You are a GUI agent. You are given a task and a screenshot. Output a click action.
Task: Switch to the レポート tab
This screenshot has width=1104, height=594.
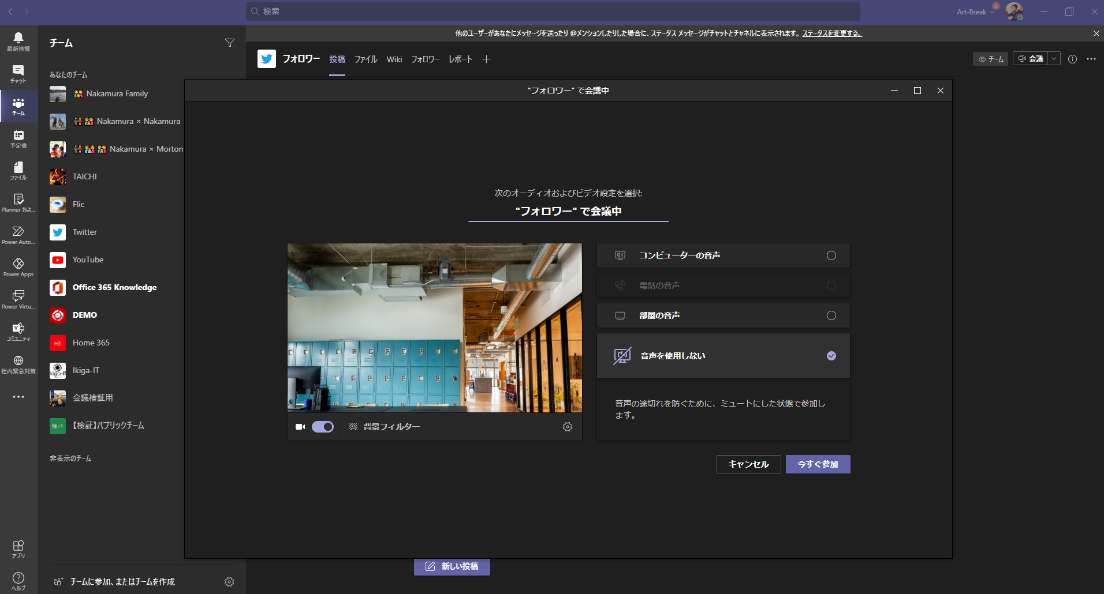pyautogui.click(x=460, y=59)
